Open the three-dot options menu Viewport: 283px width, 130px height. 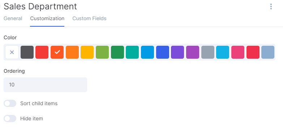(271, 6)
